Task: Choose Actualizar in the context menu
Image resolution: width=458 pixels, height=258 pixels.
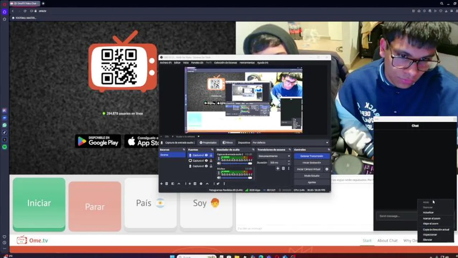Action: tap(428, 212)
